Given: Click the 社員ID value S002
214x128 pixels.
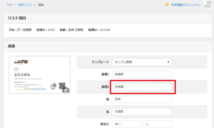Looking at the screenshot, I should pyautogui.click(x=51, y=30).
